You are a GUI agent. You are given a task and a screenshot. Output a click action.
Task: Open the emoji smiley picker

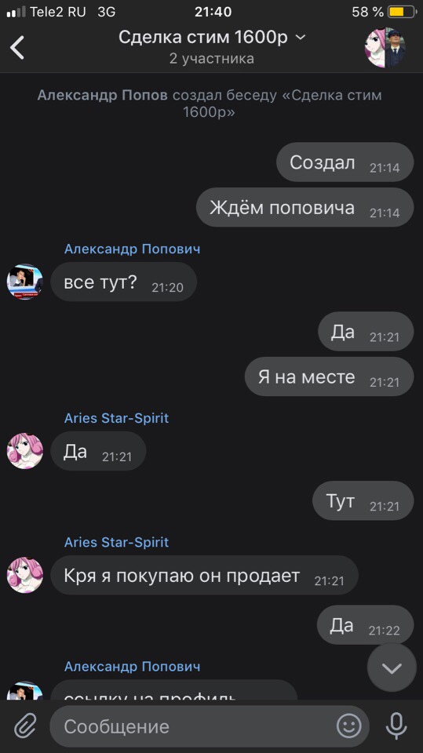pos(349,726)
